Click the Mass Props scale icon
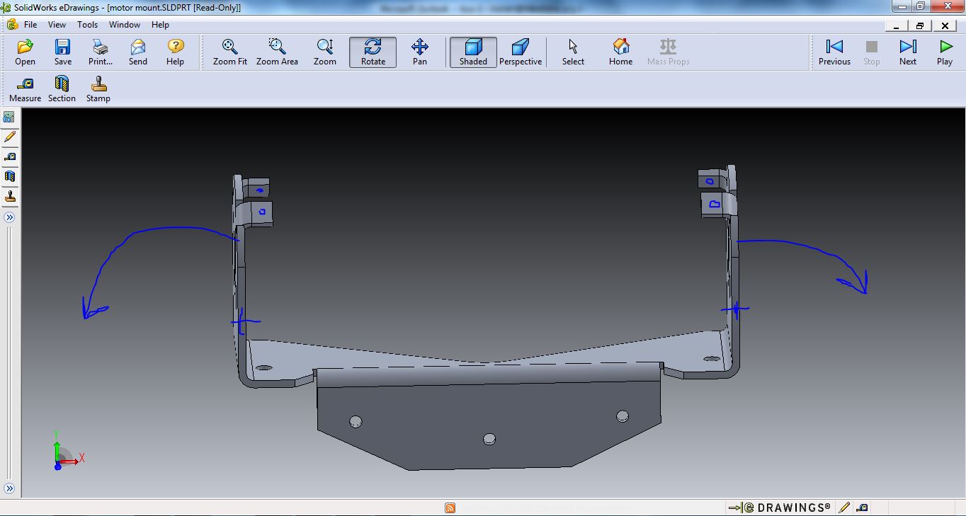 pos(668,52)
